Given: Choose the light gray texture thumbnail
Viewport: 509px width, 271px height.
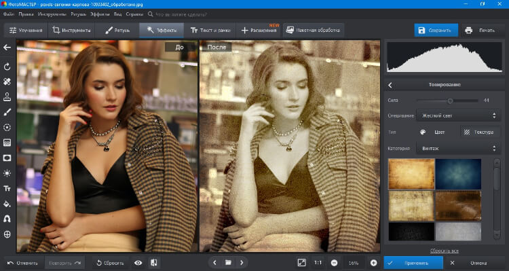Looking at the screenshot, I should click(x=458, y=232).
